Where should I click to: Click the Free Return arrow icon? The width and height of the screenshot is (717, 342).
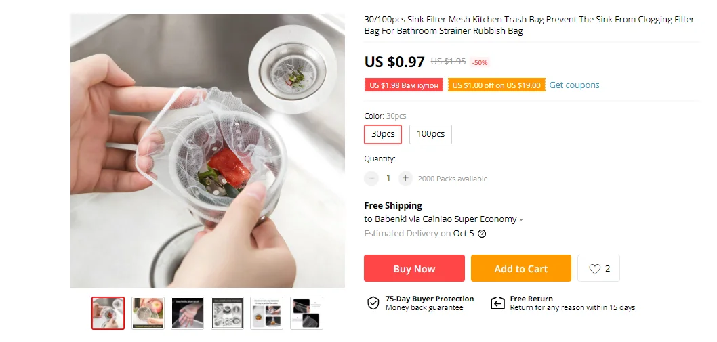(497, 303)
